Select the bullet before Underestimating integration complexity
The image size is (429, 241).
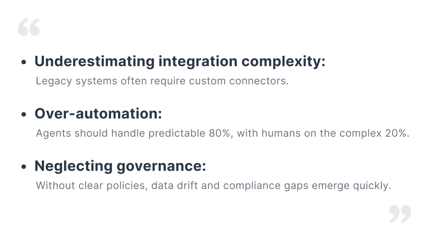point(24,62)
